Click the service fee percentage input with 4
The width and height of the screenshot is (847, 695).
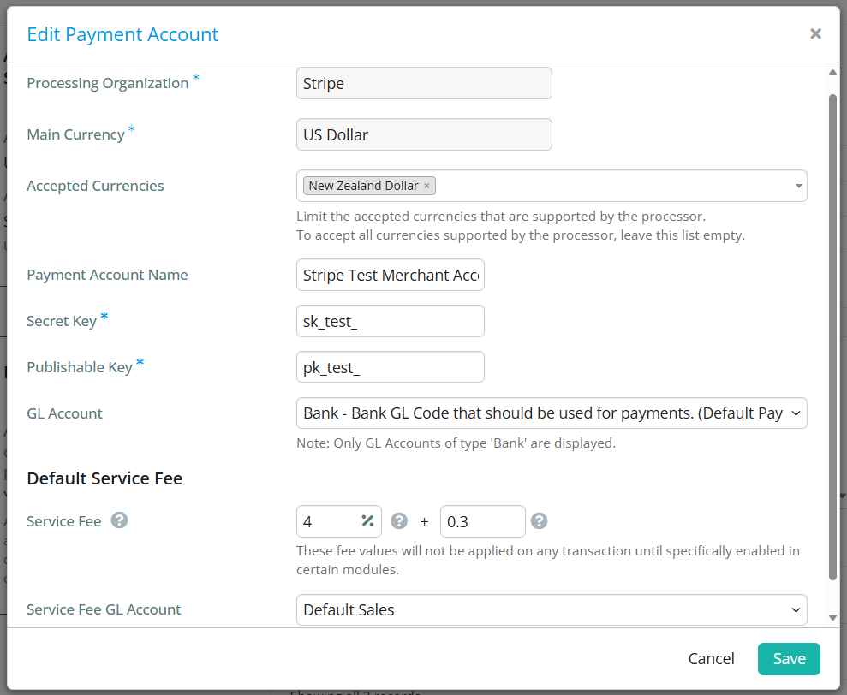coord(338,521)
